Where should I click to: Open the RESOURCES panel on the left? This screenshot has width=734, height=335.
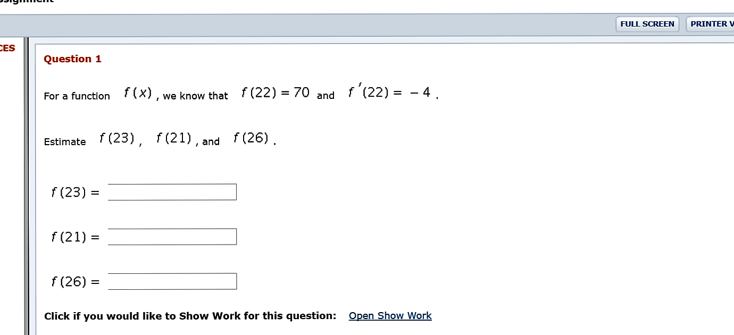(7, 48)
